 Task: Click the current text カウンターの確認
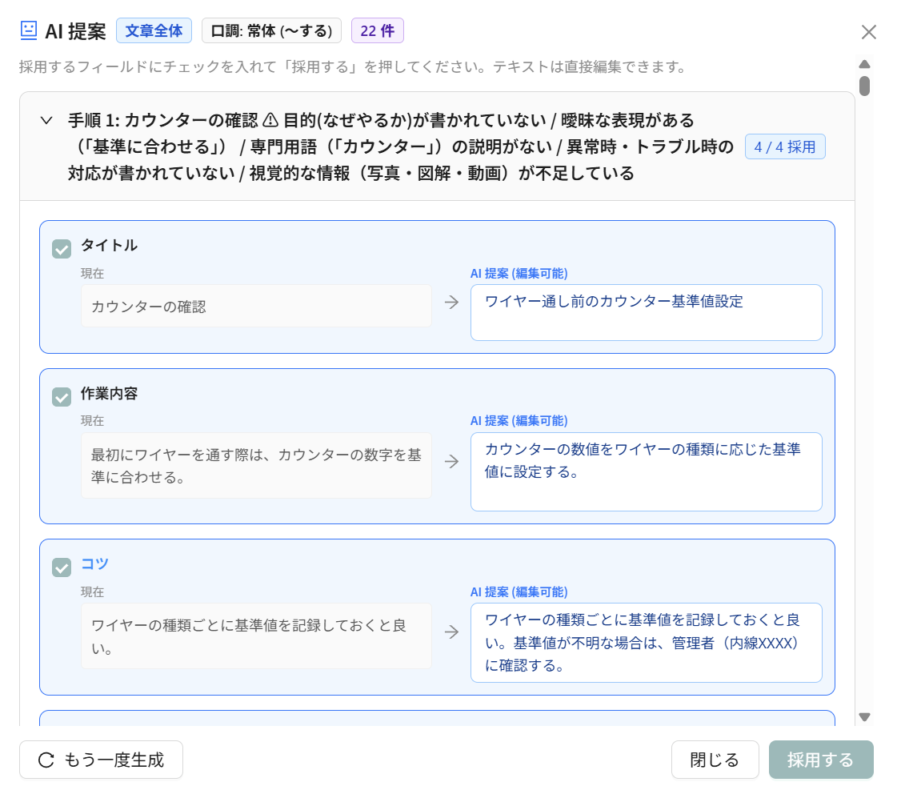coord(256,306)
